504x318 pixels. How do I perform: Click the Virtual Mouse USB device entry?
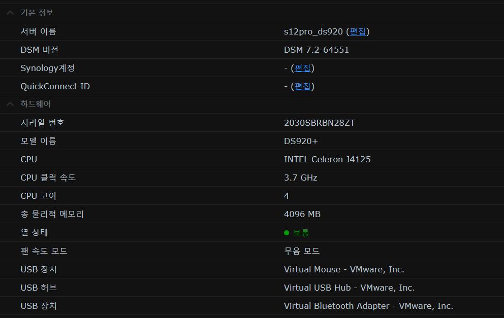(x=343, y=269)
